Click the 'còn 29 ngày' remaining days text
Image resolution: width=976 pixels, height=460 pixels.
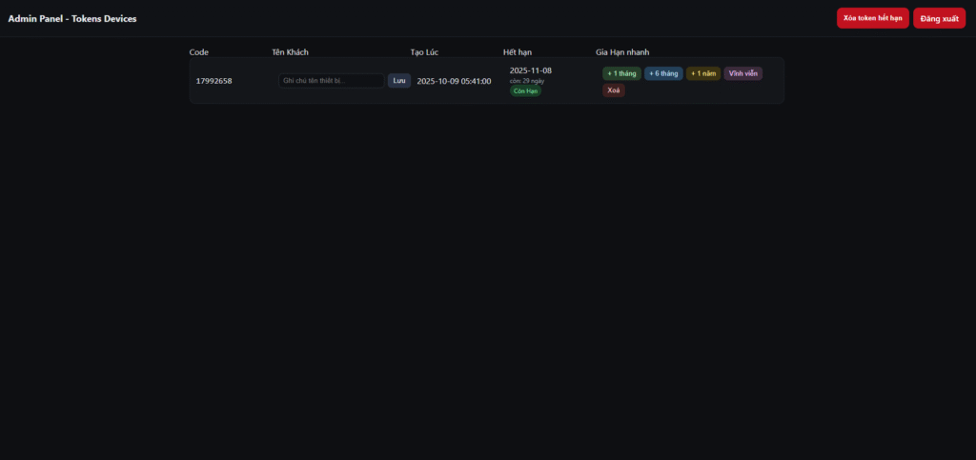526,81
